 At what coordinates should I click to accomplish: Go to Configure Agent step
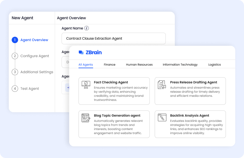pos(35,56)
